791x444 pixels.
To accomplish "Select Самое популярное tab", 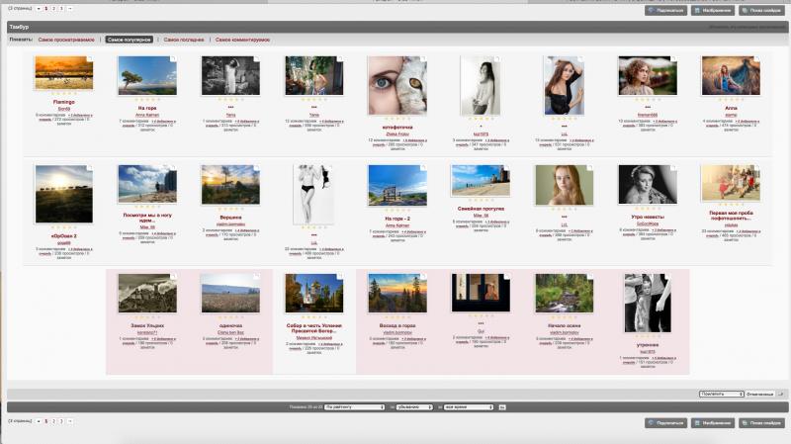I will point(130,40).
